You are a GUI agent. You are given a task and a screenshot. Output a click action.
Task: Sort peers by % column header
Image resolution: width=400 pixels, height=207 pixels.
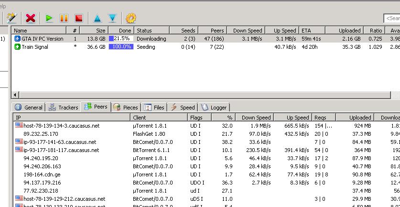[x=223, y=118]
